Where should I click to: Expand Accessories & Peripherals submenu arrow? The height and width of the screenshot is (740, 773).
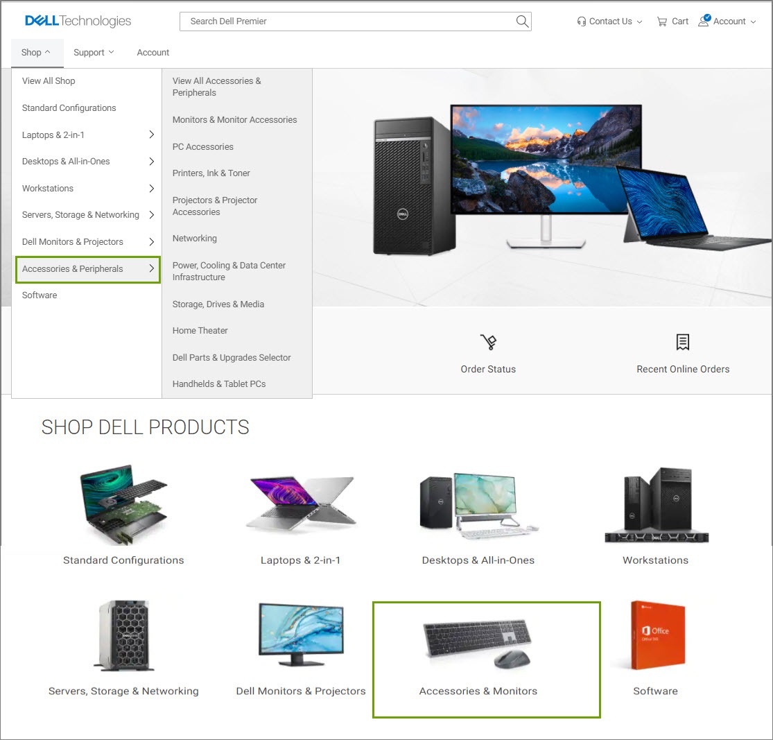(151, 269)
